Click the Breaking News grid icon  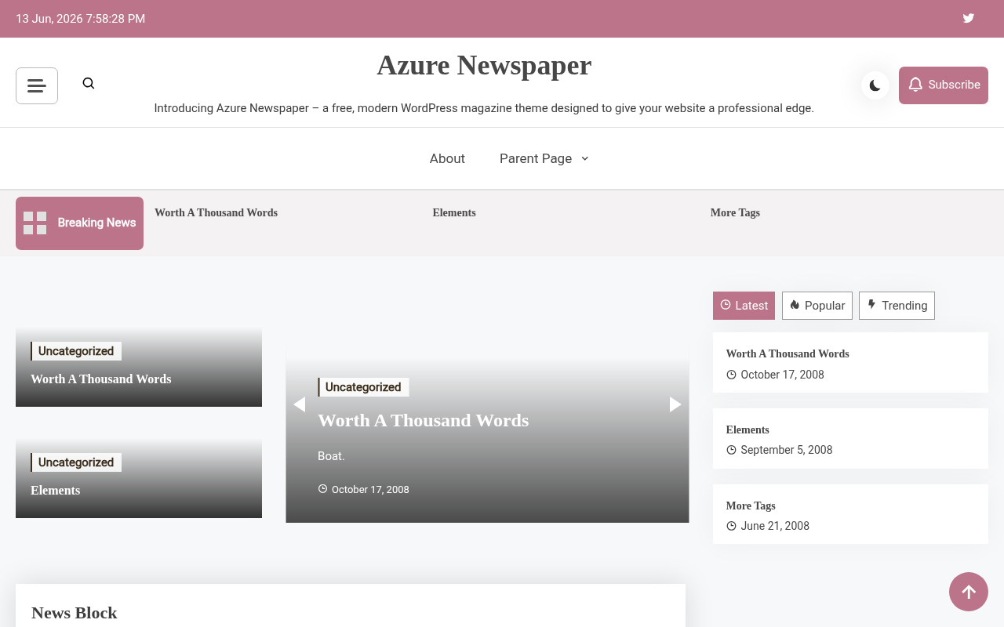click(35, 223)
